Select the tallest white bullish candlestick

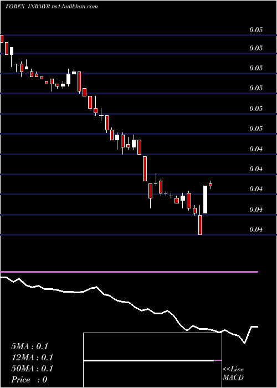[206, 200]
